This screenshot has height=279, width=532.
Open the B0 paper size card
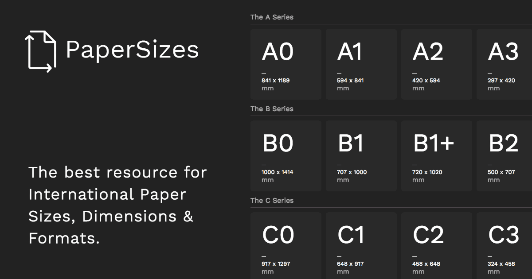coord(286,156)
